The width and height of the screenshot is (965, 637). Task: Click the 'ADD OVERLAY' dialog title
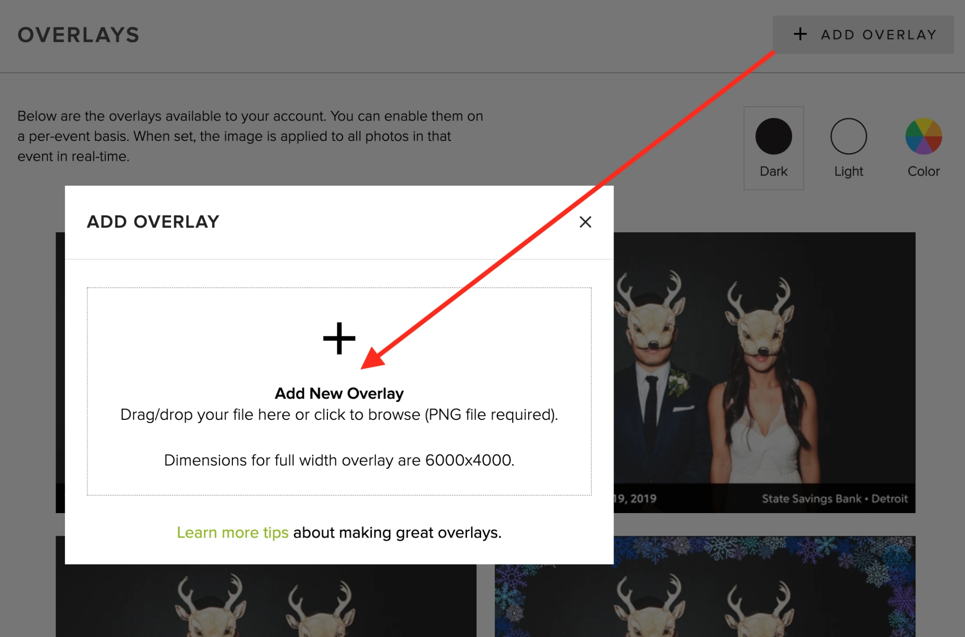[153, 221]
